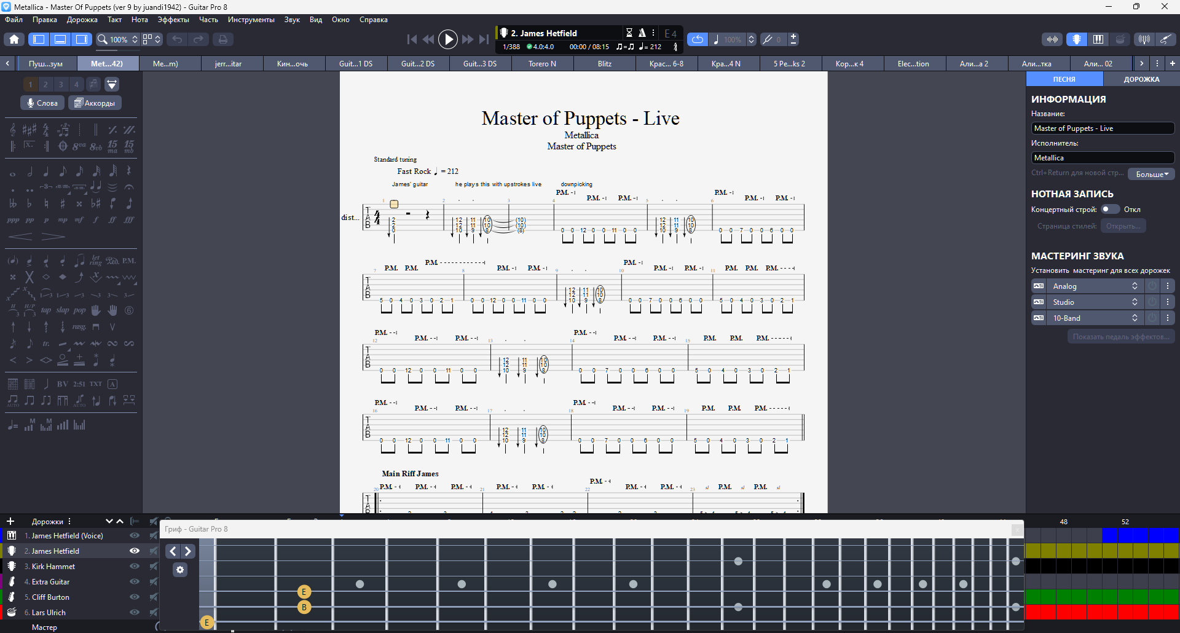The height and width of the screenshot is (633, 1180).
Task: Advance to the next bar
Action: (468, 39)
